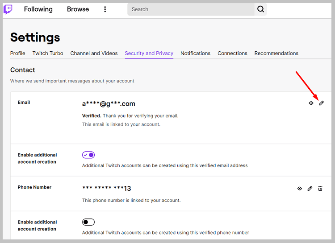
Task: Open the Following page
Action: pos(38,9)
